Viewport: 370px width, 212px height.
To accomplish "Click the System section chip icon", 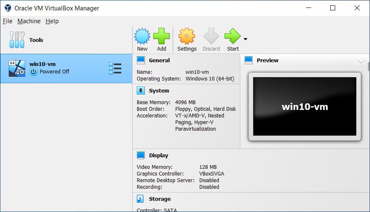I will (x=141, y=90).
